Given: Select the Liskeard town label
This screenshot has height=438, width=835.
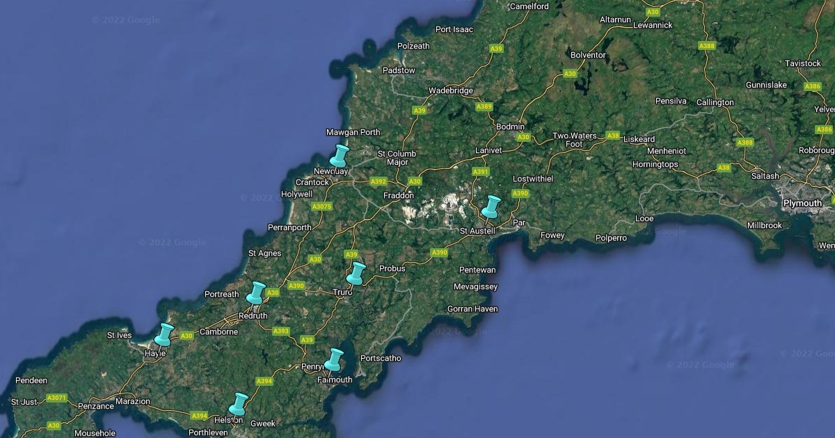Looking at the screenshot, I should pos(639,139).
